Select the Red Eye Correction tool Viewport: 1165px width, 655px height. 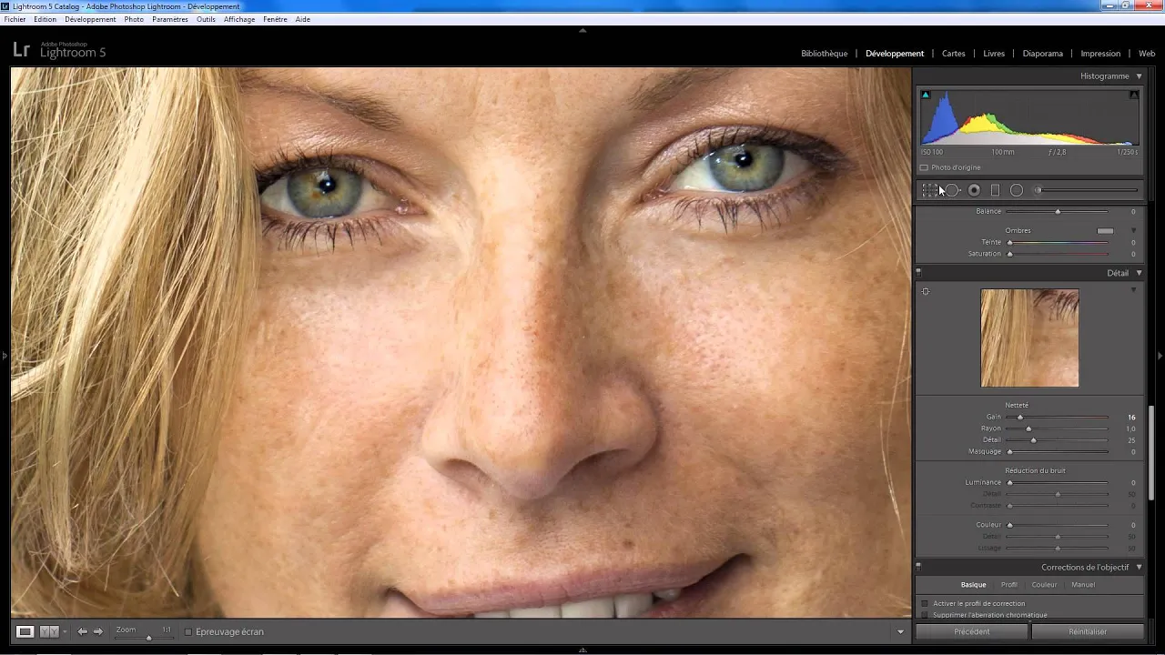[x=974, y=190]
